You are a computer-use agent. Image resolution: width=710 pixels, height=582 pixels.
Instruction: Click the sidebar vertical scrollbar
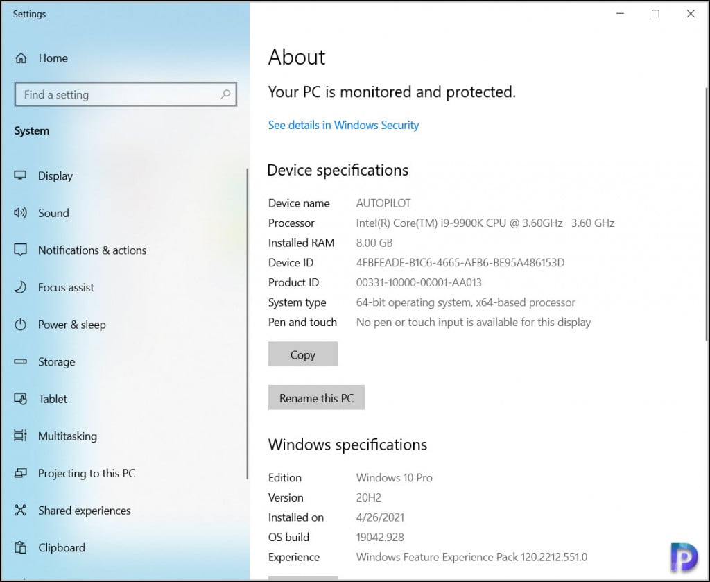[x=248, y=323]
